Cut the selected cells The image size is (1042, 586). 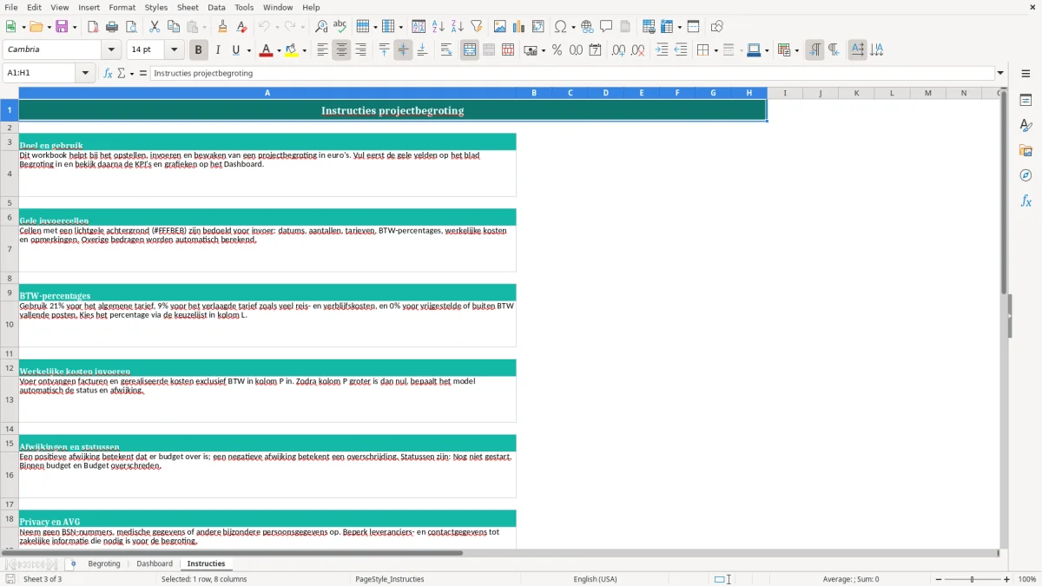155,27
